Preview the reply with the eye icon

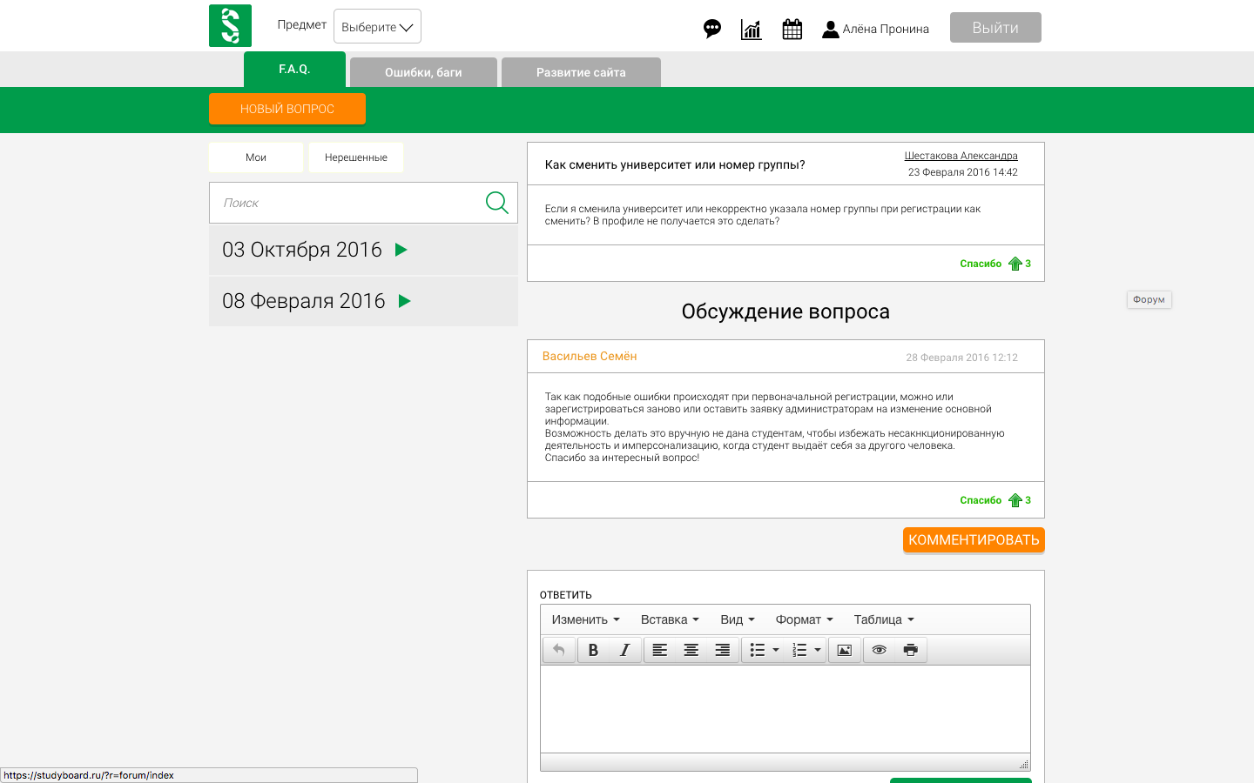[x=880, y=650]
